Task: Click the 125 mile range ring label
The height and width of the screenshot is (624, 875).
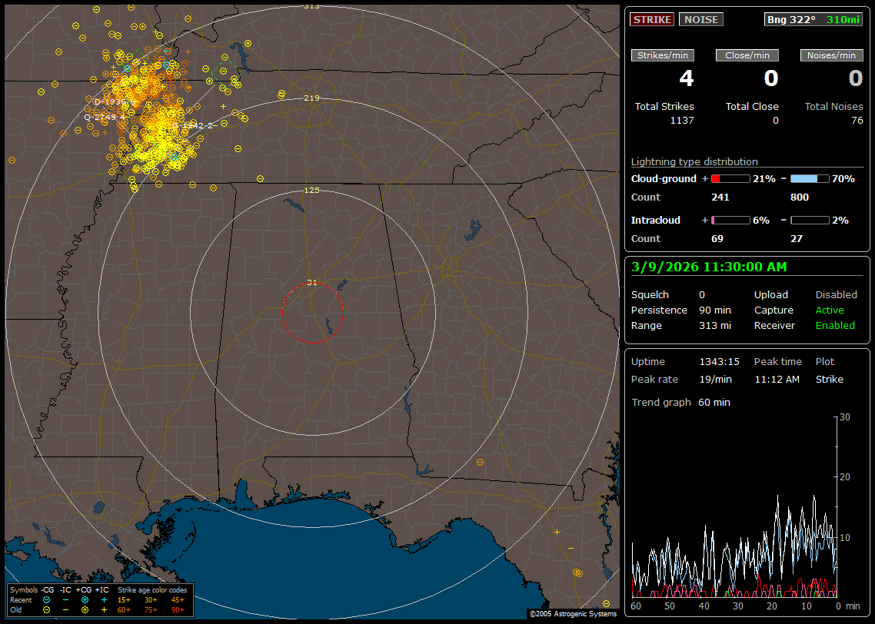Action: [x=311, y=190]
